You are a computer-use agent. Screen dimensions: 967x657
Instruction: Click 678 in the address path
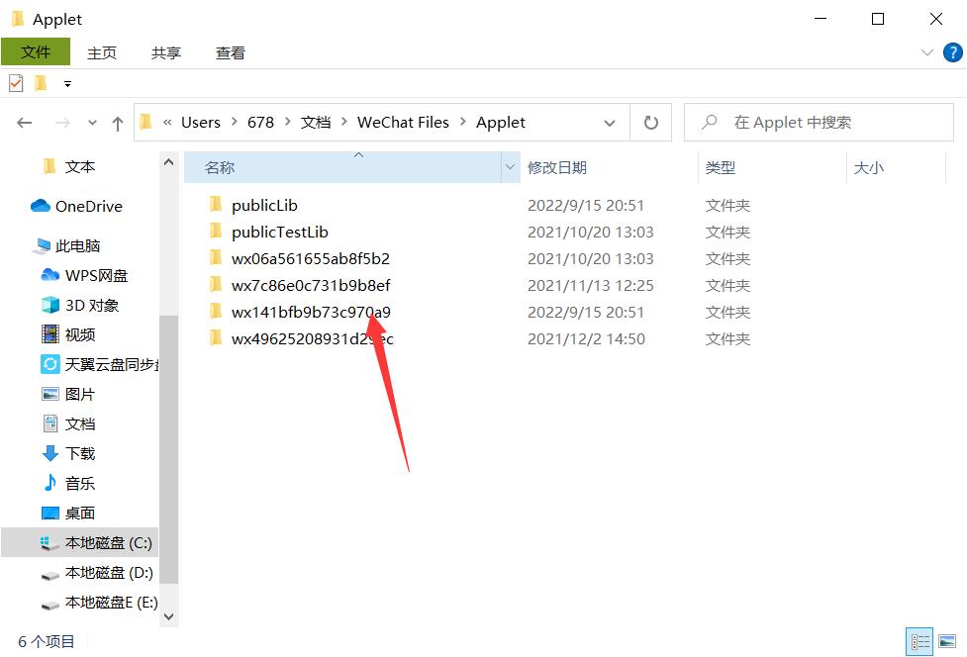[x=260, y=123]
